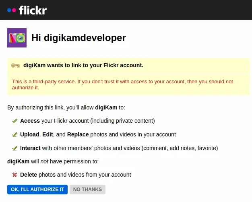
Task: Click the bold word Edit
Action: click(48, 134)
